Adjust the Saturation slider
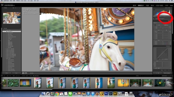The image size is (174, 97). coord(163,44)
